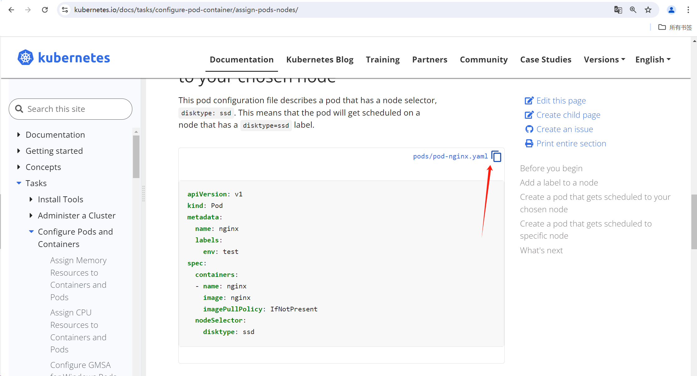
Task: Open the zoom magnifier icon in the address bar
Action: (633, 10)
